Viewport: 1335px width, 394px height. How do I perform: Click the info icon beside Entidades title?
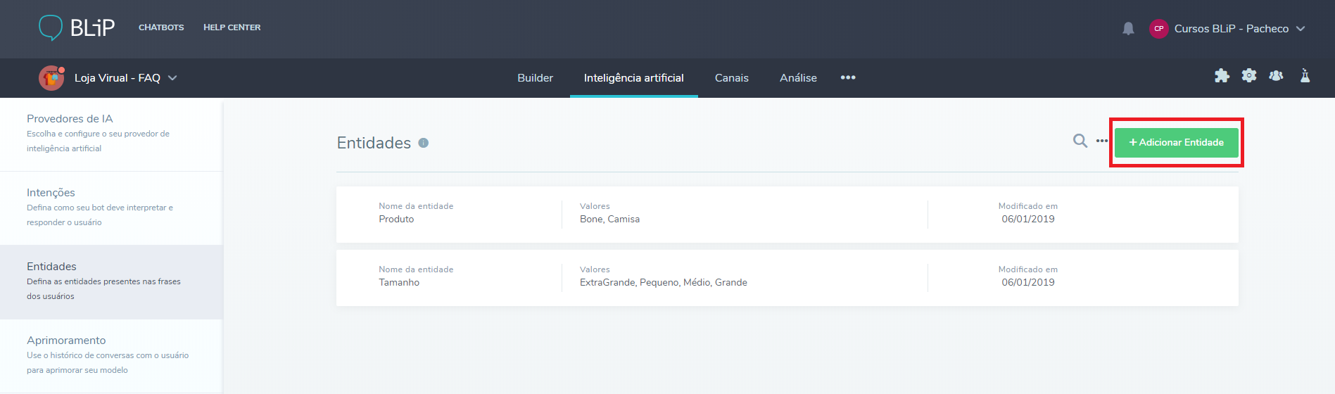pyautogui.click(x=424, y=143)
